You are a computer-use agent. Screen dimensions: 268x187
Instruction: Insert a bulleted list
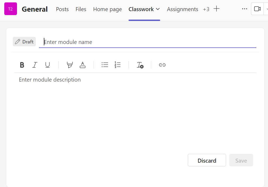(105, 65)
